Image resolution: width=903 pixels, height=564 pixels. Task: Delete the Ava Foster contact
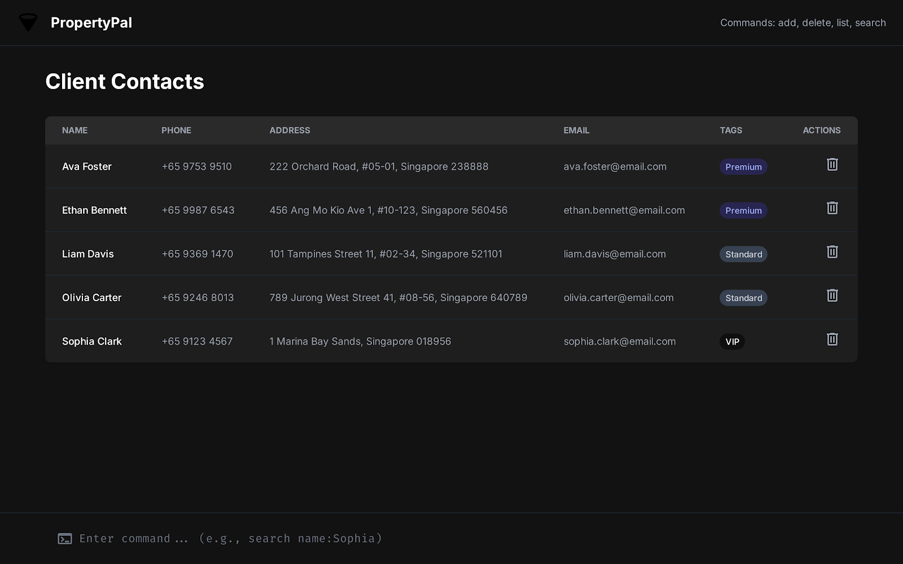click(832, 165)
